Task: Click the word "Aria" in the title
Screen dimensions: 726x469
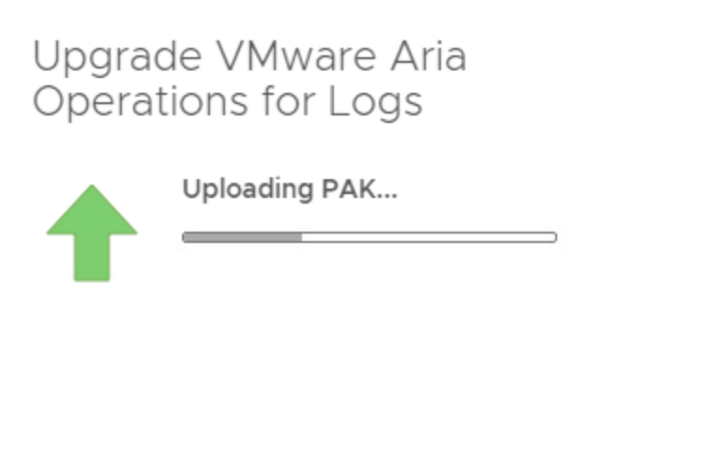Action: click(x=429, y=56)
